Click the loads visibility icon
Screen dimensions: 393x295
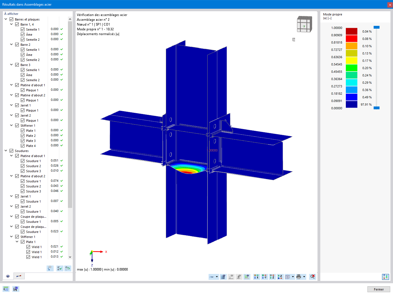click(231, 277)
